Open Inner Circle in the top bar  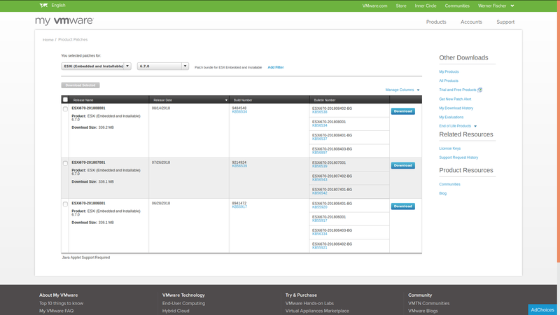coord(426,6)
